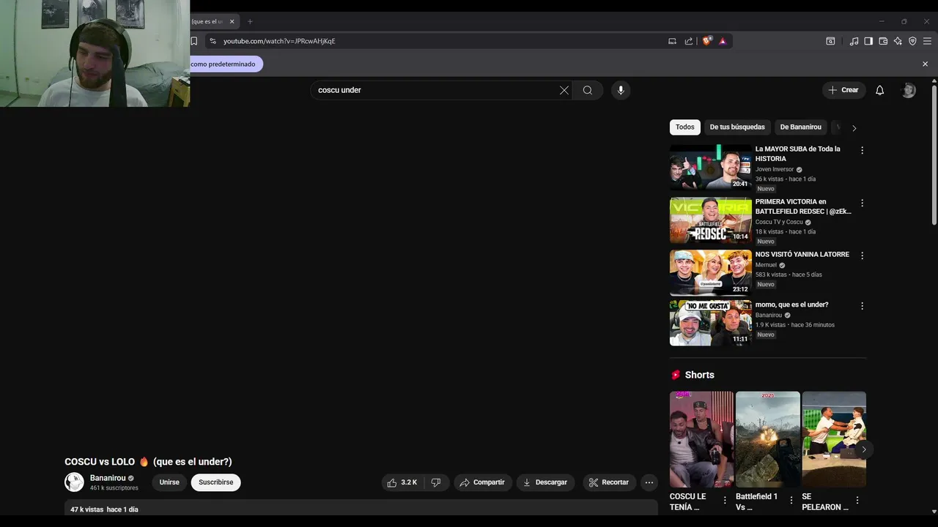Image resolution: width=938 pixels, height=527 pixels.
Task: Open COSCU LE TENÍA short thumbnail
Action: point(701,439)
